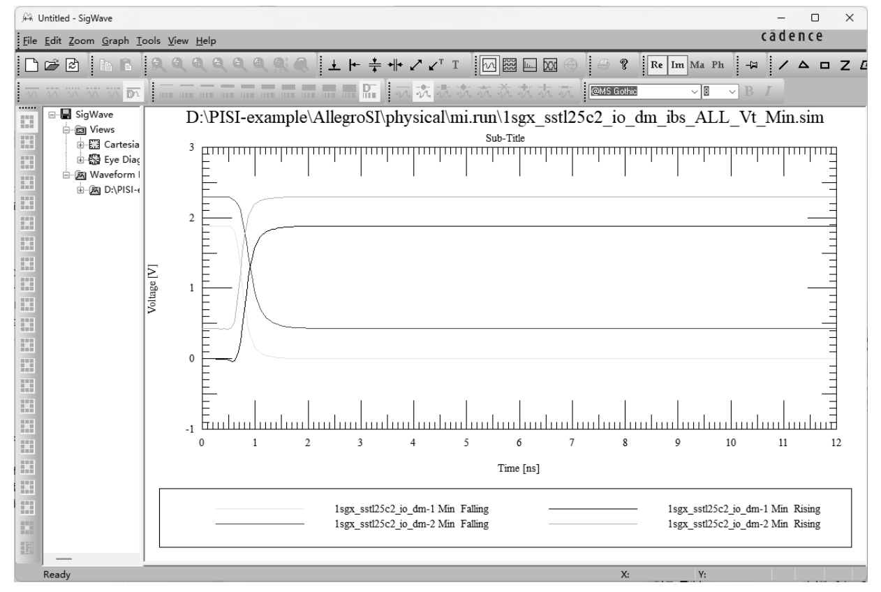Open the View menu
The height and width of the screenshot is (592, 881).
(x=179, y=41)
